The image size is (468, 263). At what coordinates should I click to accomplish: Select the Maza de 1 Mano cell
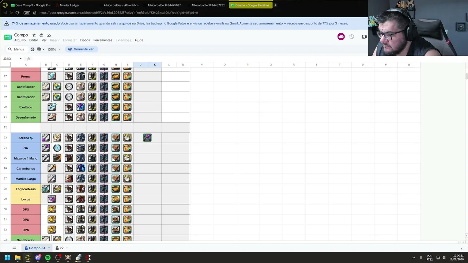pos(26,158)
